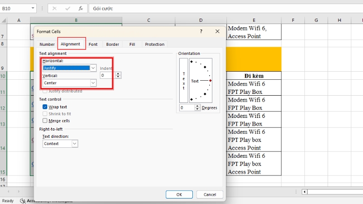Click the OK button

[179, 194]
